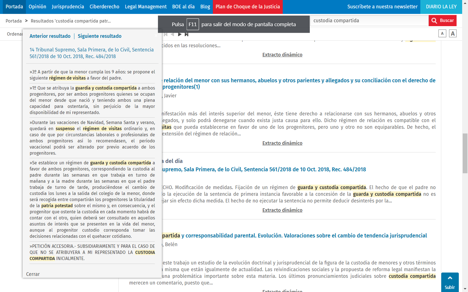468x292 pixels.
Task: Click the Portada breadcrumb link
Action: click(x=14, y=21)
